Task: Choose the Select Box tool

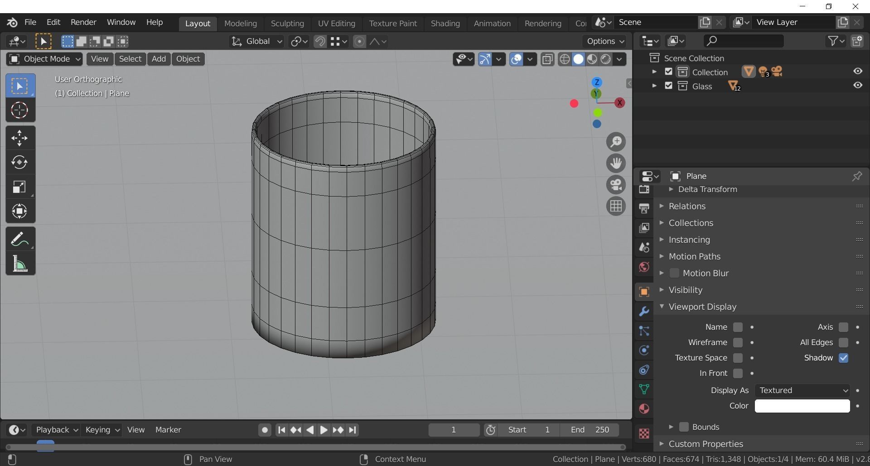Action: coord(20,86)
